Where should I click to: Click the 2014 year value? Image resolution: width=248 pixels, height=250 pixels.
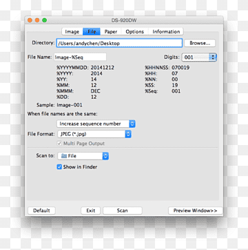(96, 74)
